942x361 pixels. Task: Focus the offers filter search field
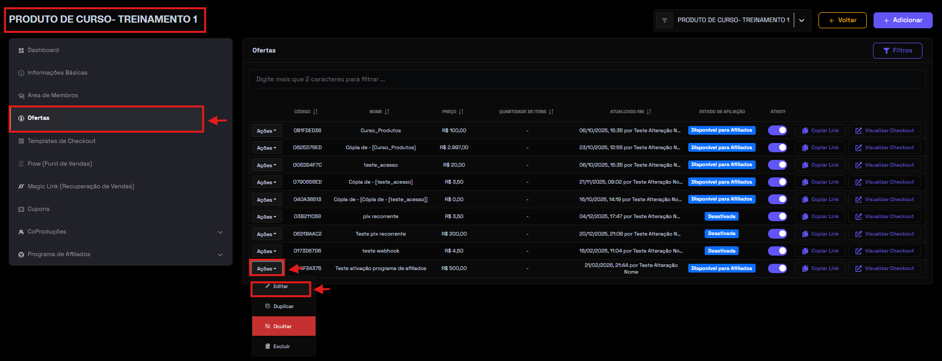click(x=587, y=79)
